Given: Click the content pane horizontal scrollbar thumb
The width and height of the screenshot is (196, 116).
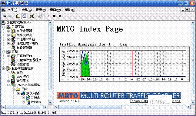Looking at the screenshot, I should pos(90,107).
